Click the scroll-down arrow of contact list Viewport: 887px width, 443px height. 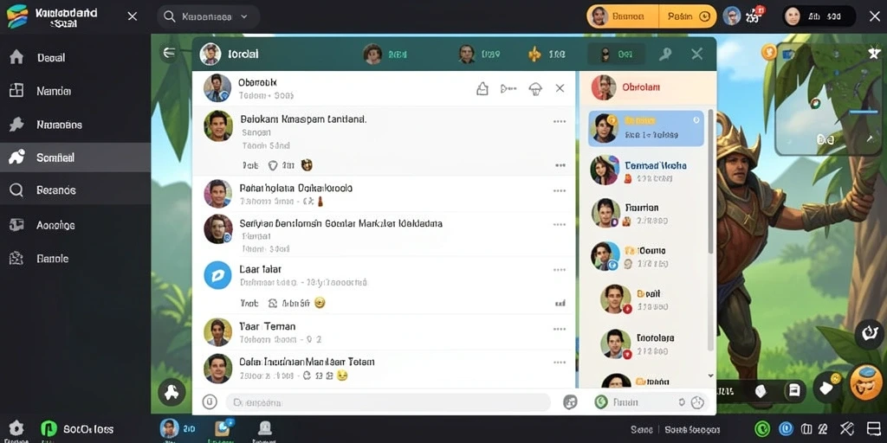point(710,376)
